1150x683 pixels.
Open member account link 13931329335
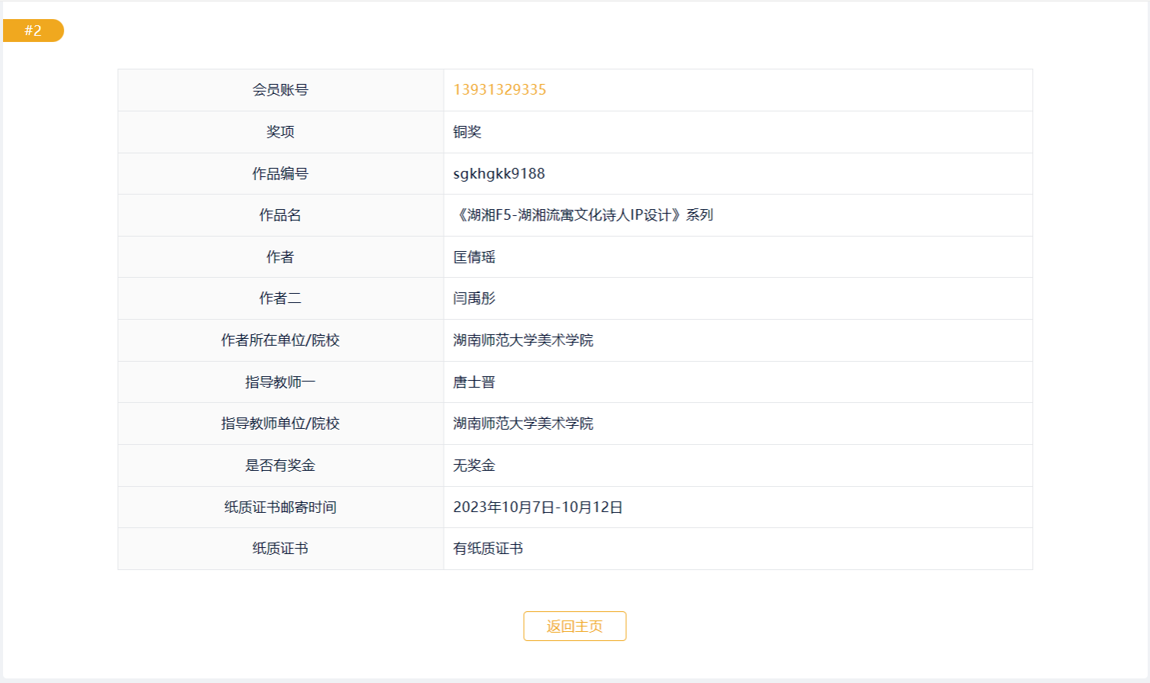coord(499,89)
